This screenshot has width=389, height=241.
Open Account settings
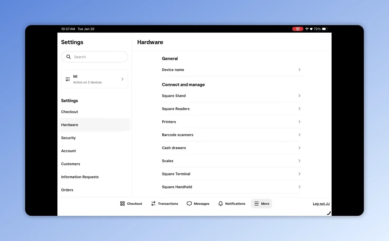[95, 151]
